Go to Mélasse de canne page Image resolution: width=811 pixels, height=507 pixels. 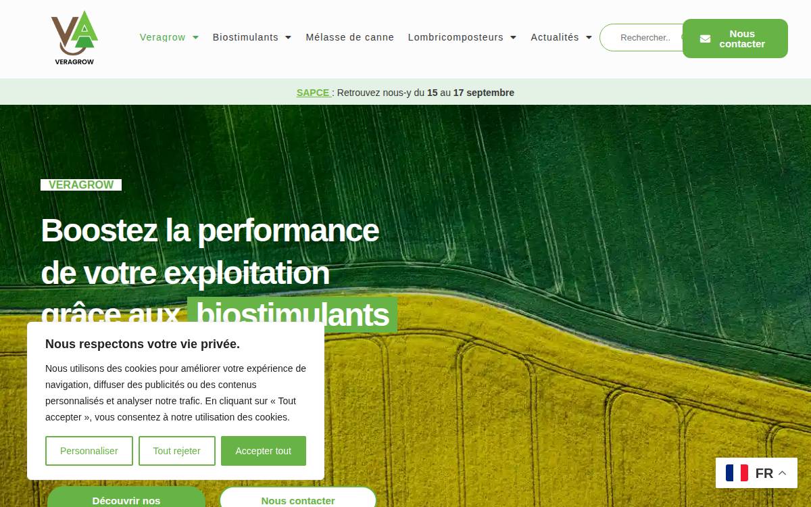click(349, 37)
